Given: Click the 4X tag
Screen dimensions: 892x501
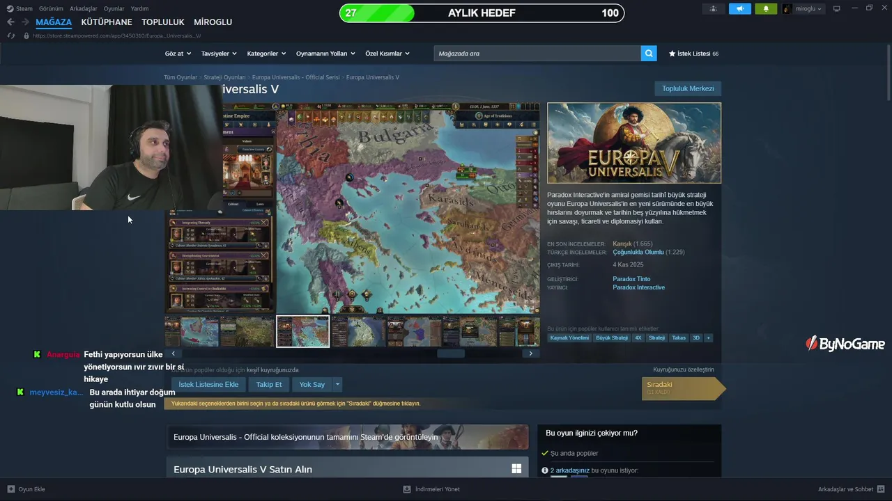Looking at the screenshot, I should pos(638,337).
